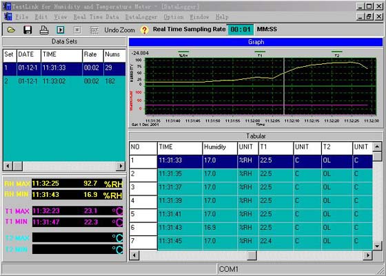The image size is (386, 276).
Task: Click the Data Sets horizontal scrollbar thumb
Action: point(17,166)
